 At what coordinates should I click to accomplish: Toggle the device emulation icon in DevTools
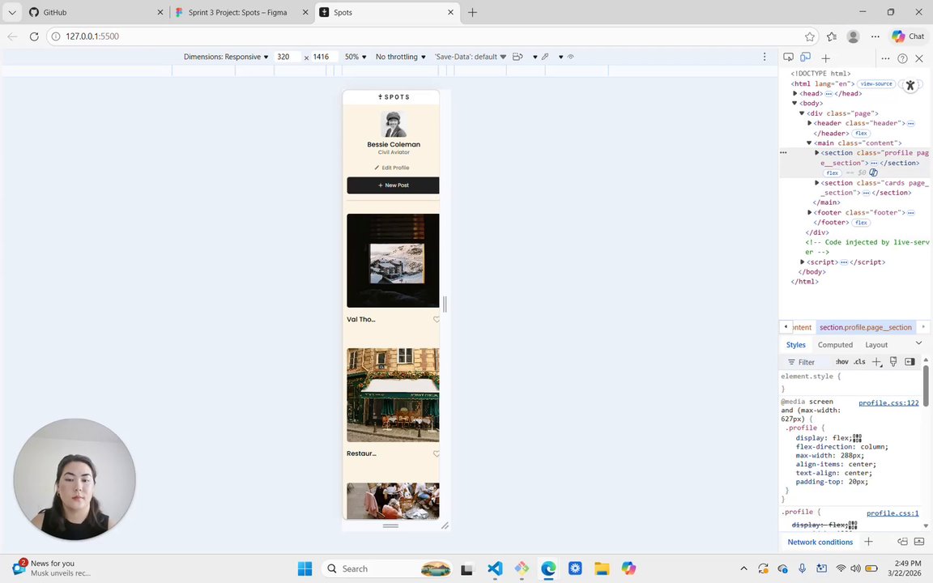click(x=805, y=57)
